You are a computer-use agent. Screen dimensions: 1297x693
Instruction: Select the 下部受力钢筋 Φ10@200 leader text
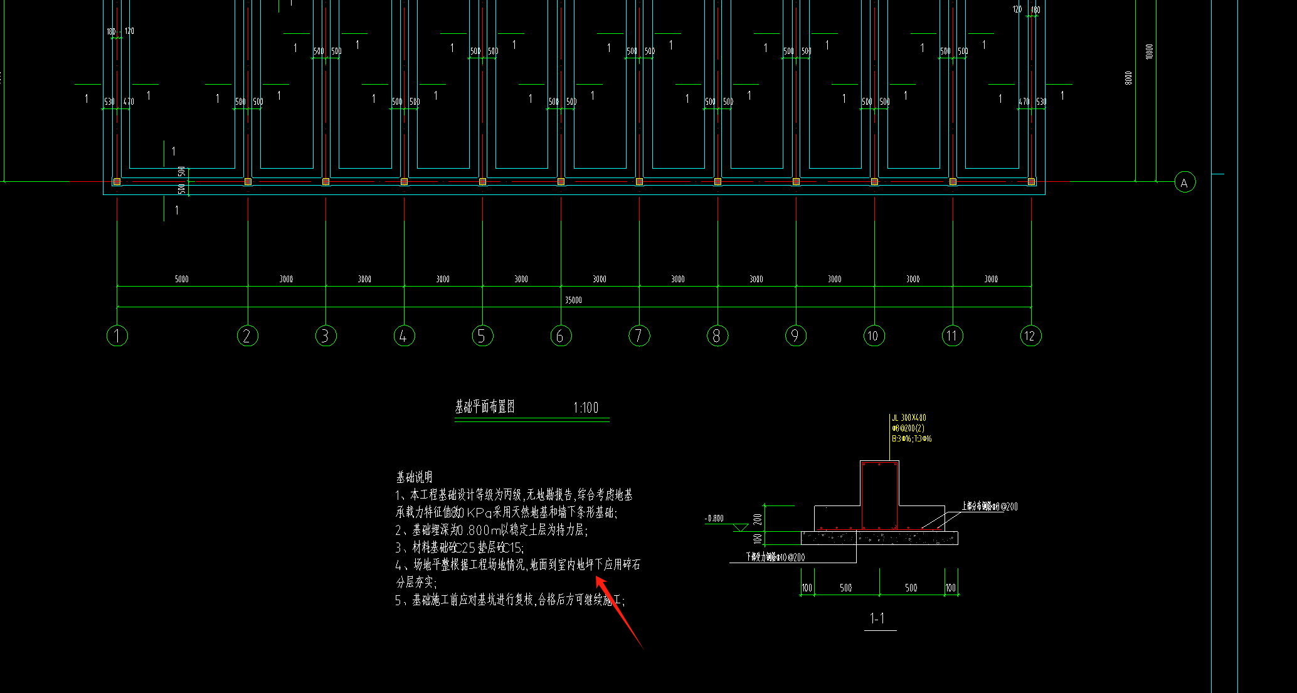[x=775, y=557]
